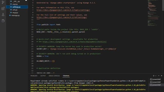
Task: Open the activity bar icon below Testing
Action: [3, 21]
